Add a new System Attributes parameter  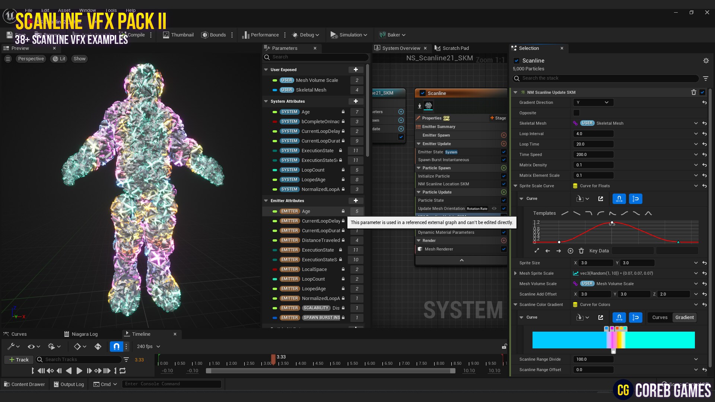pos(356,101)
